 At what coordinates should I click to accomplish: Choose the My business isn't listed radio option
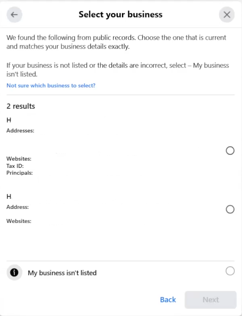230,271
